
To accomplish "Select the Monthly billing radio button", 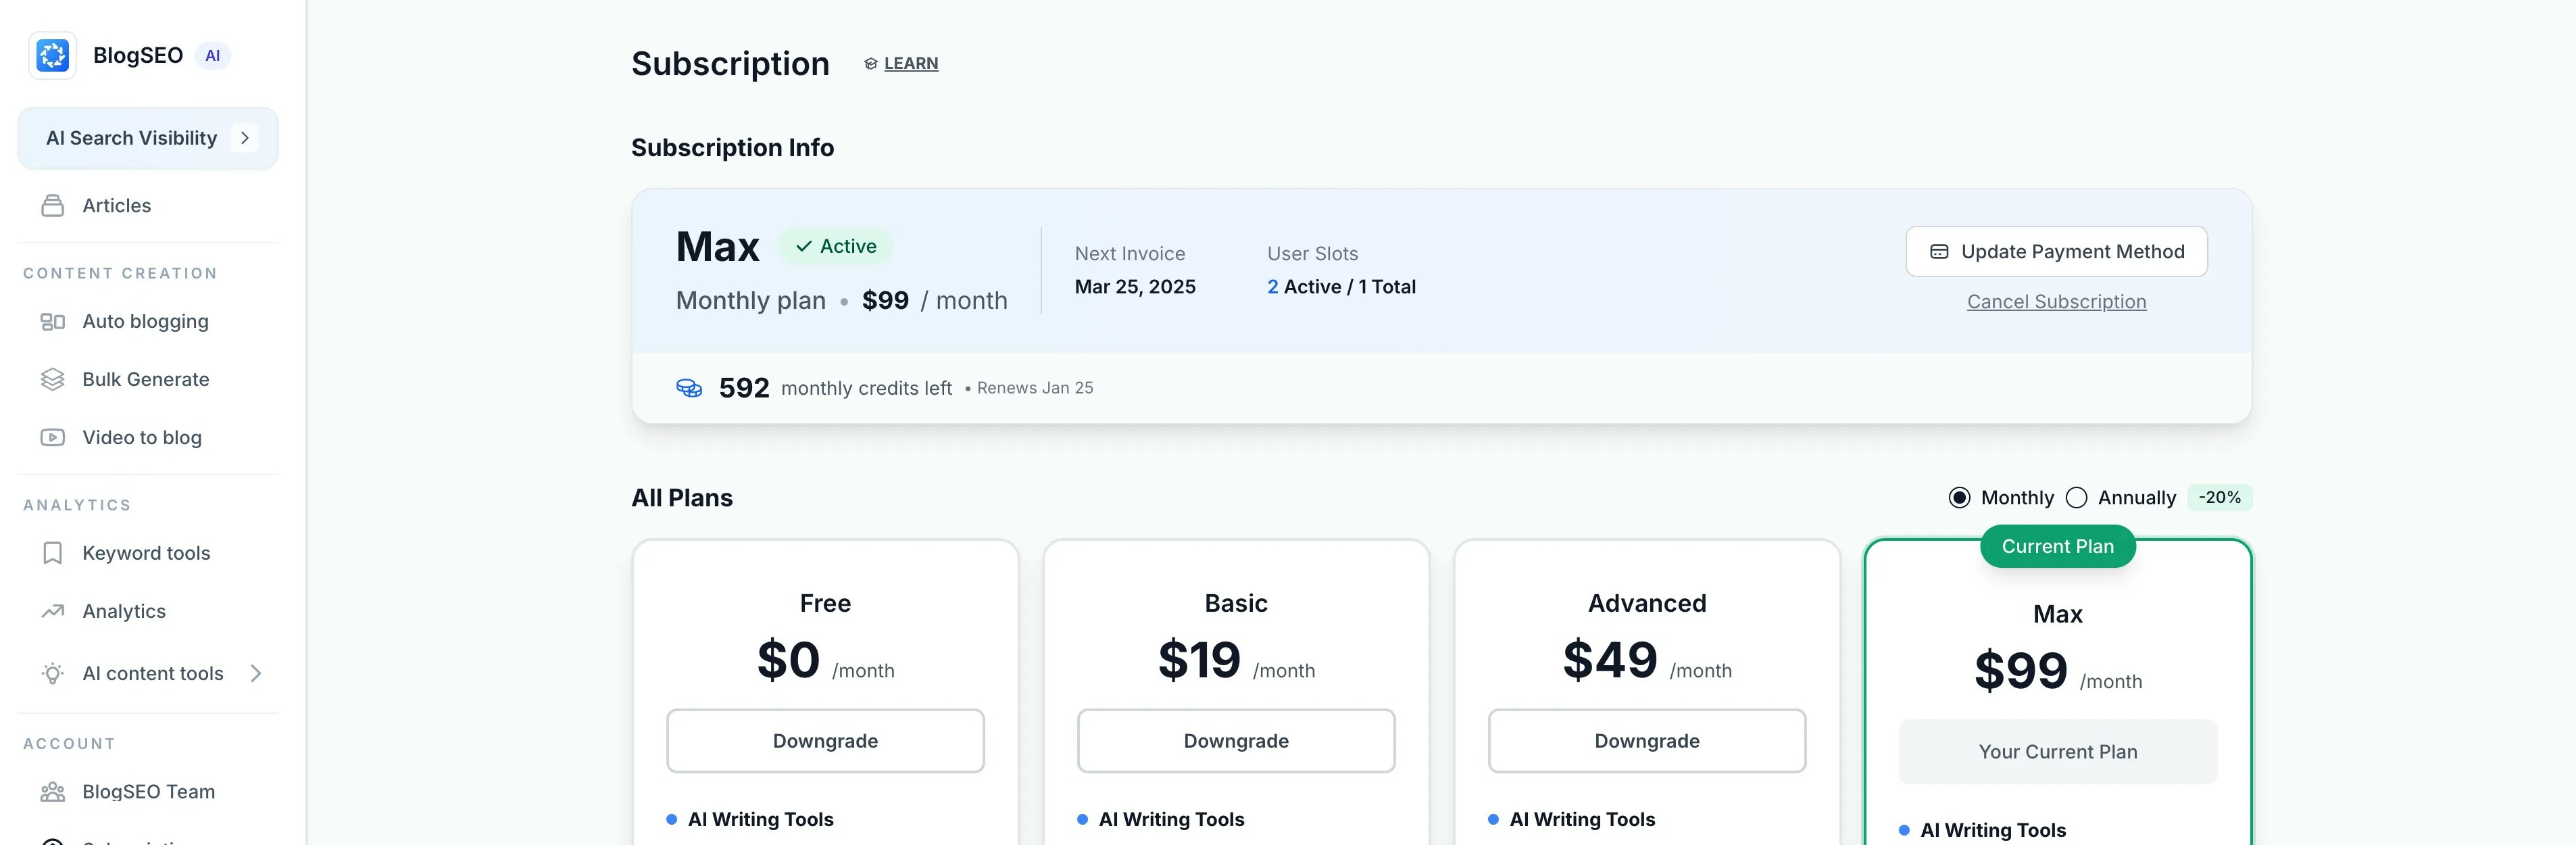I will click(1959, 498).
